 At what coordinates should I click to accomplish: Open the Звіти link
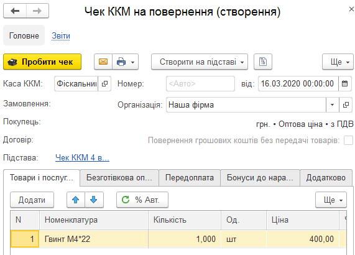61,36
